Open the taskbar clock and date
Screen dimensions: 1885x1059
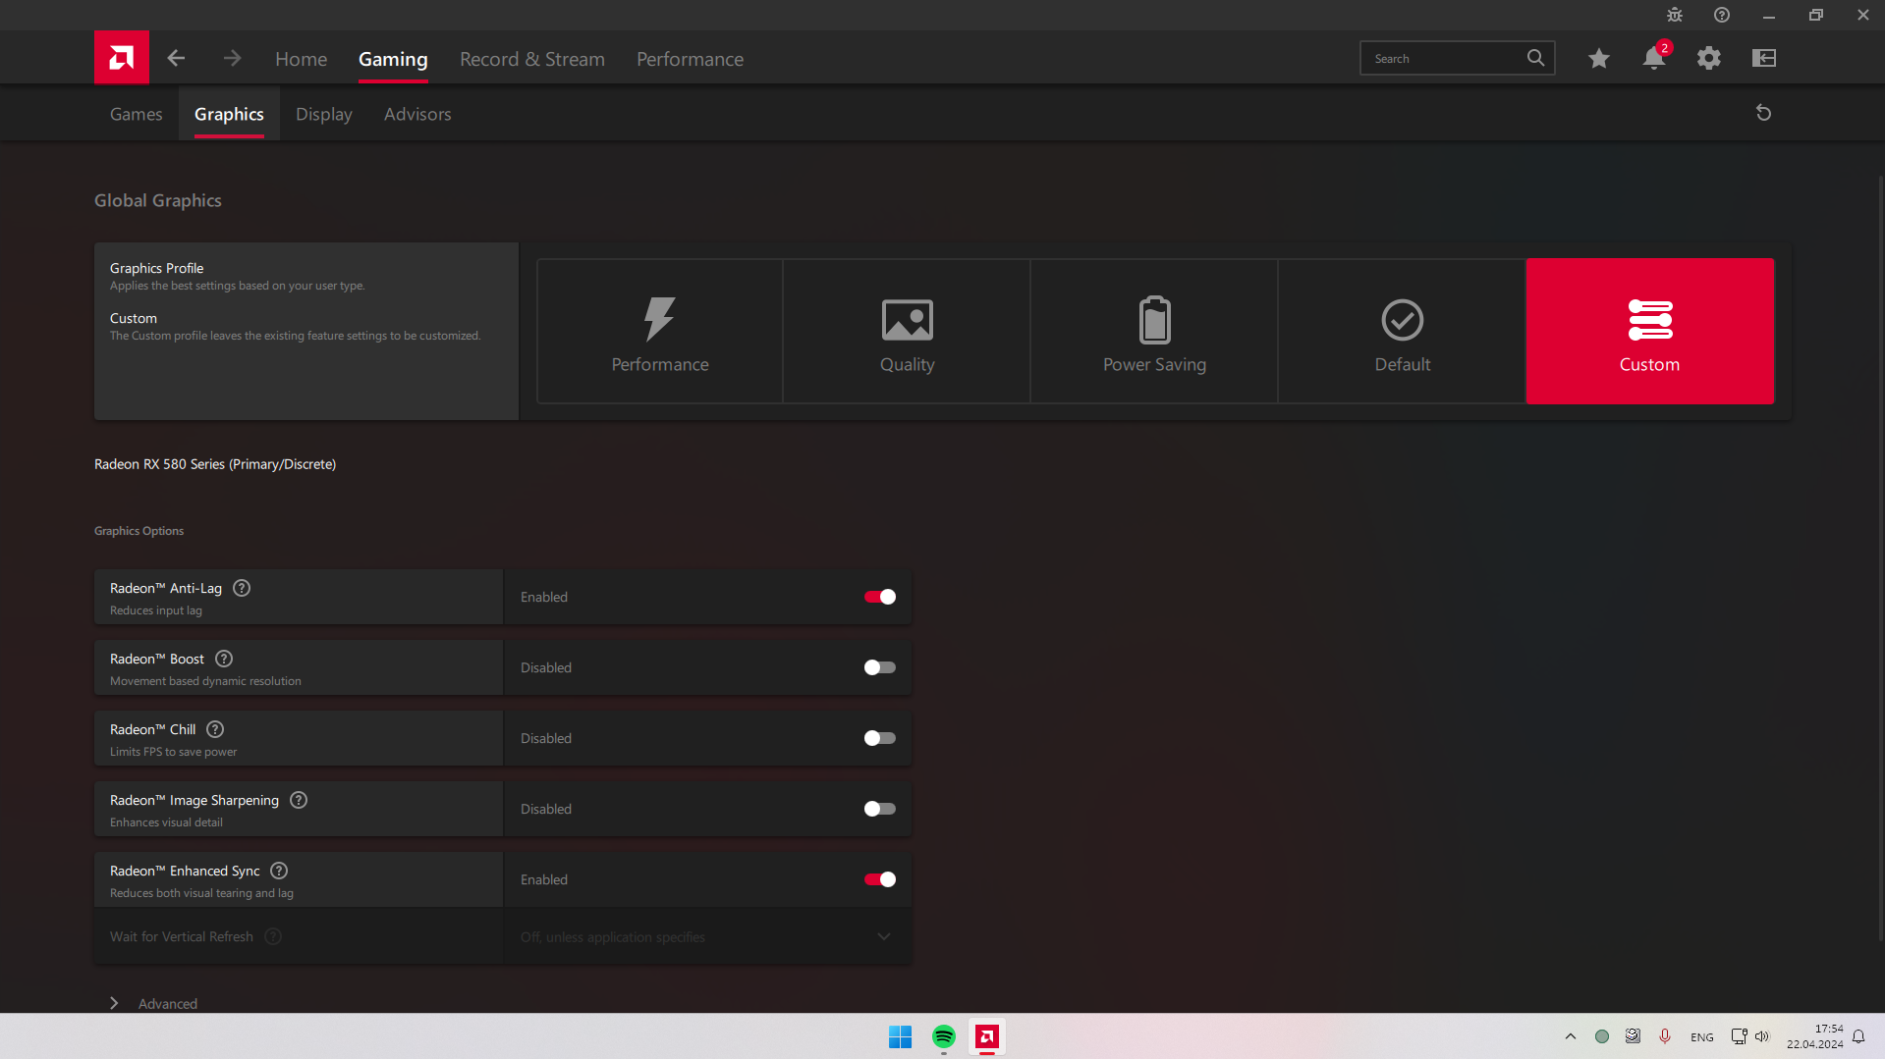coord(1815,1036)
